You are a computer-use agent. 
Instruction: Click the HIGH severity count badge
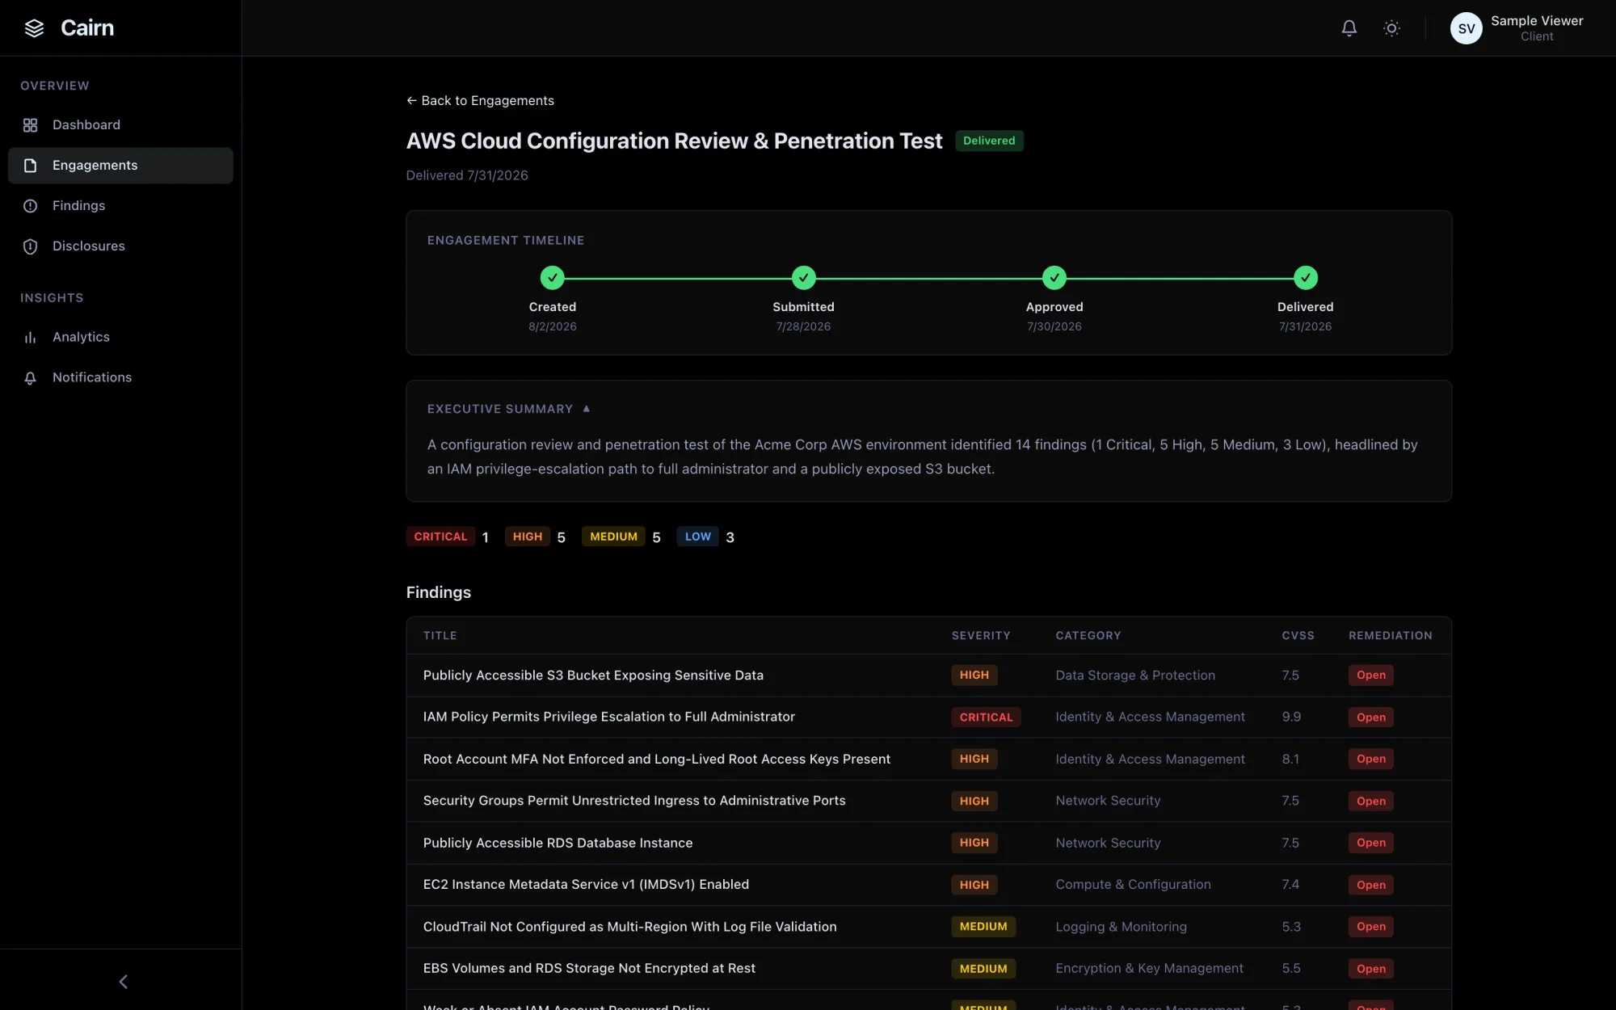528,537
